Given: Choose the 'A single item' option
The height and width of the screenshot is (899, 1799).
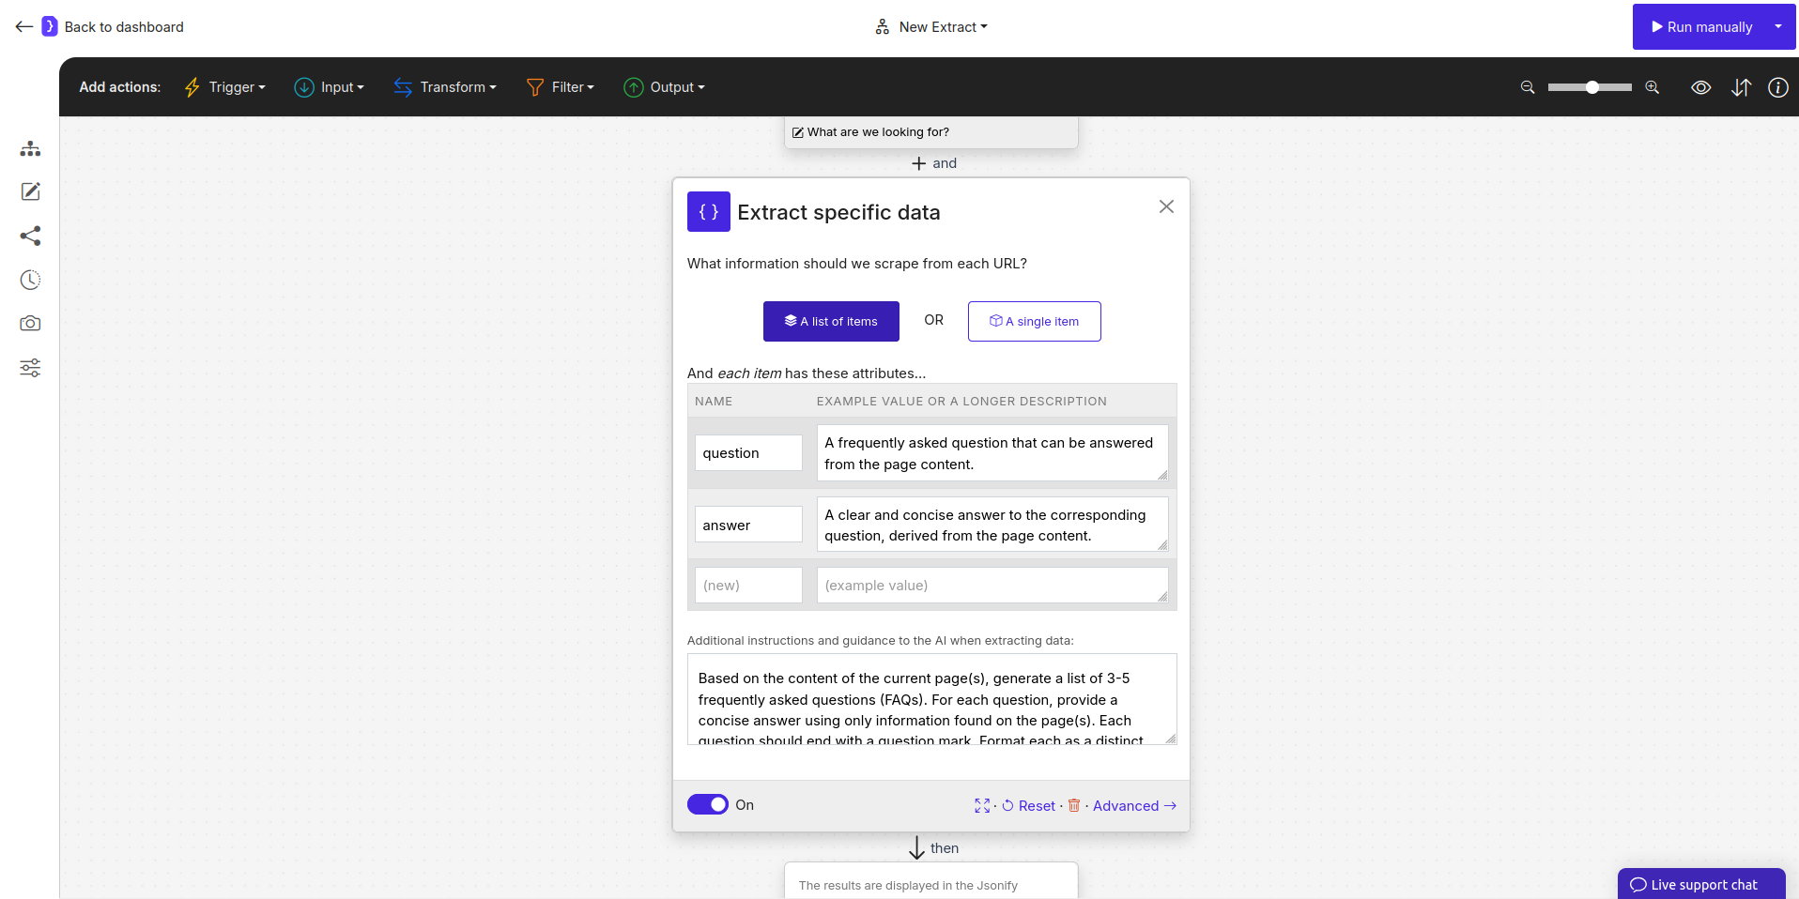Looking at the screenshot, I should pos(1033,321).
